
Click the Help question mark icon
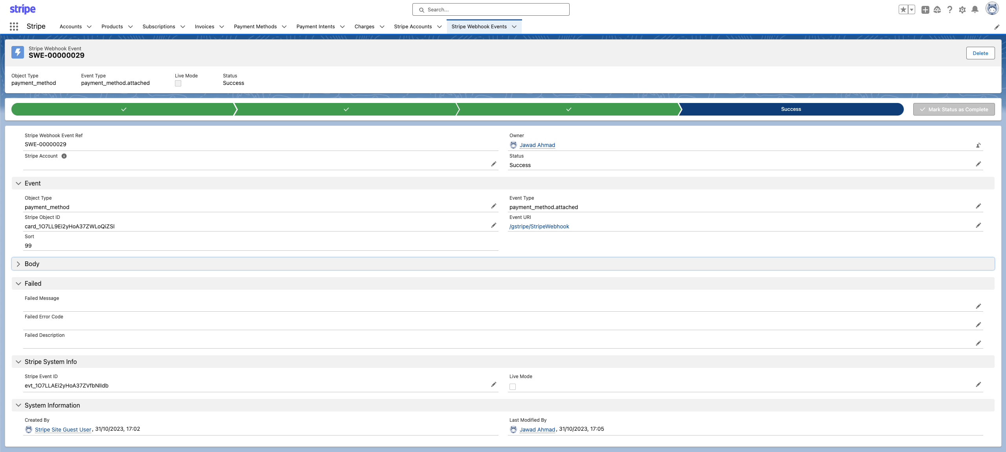(949, 10)
